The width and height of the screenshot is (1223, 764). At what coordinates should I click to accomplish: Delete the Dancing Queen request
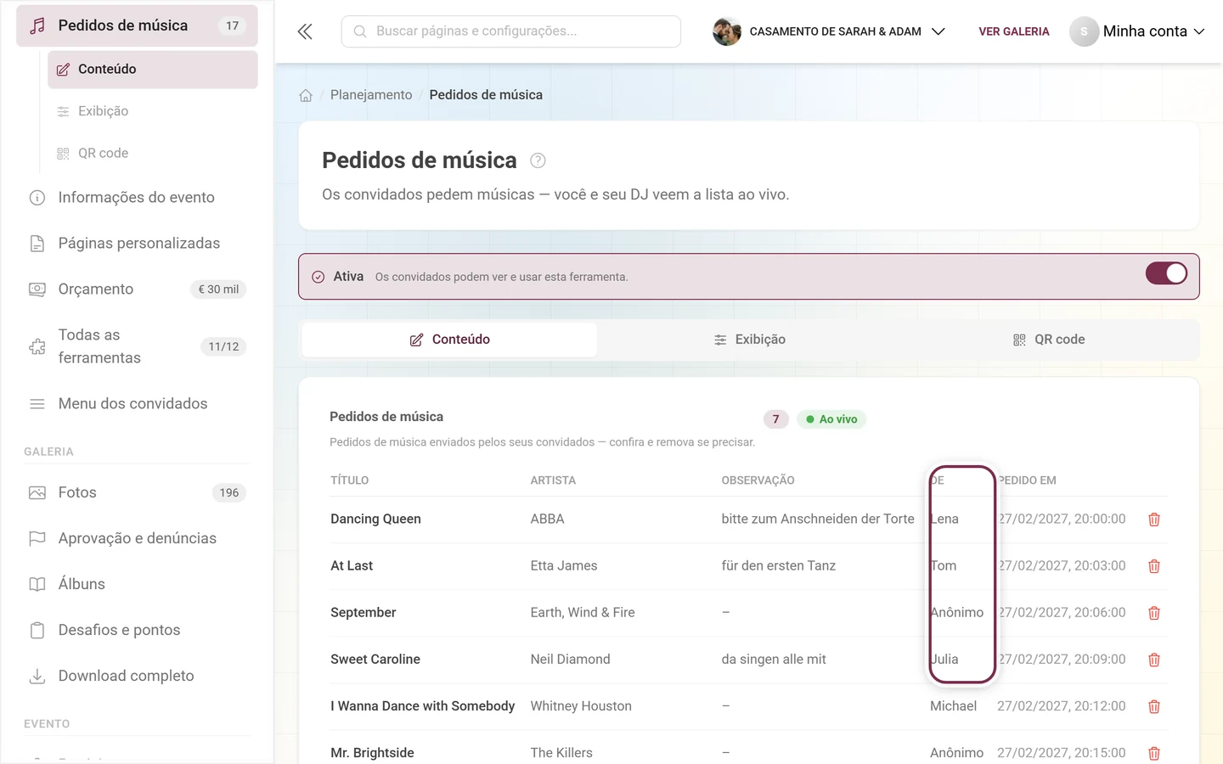click(1153, 520)
